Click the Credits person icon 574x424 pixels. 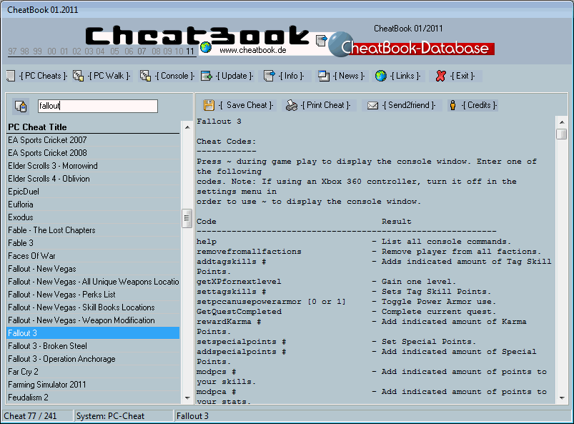coord(452,105)
